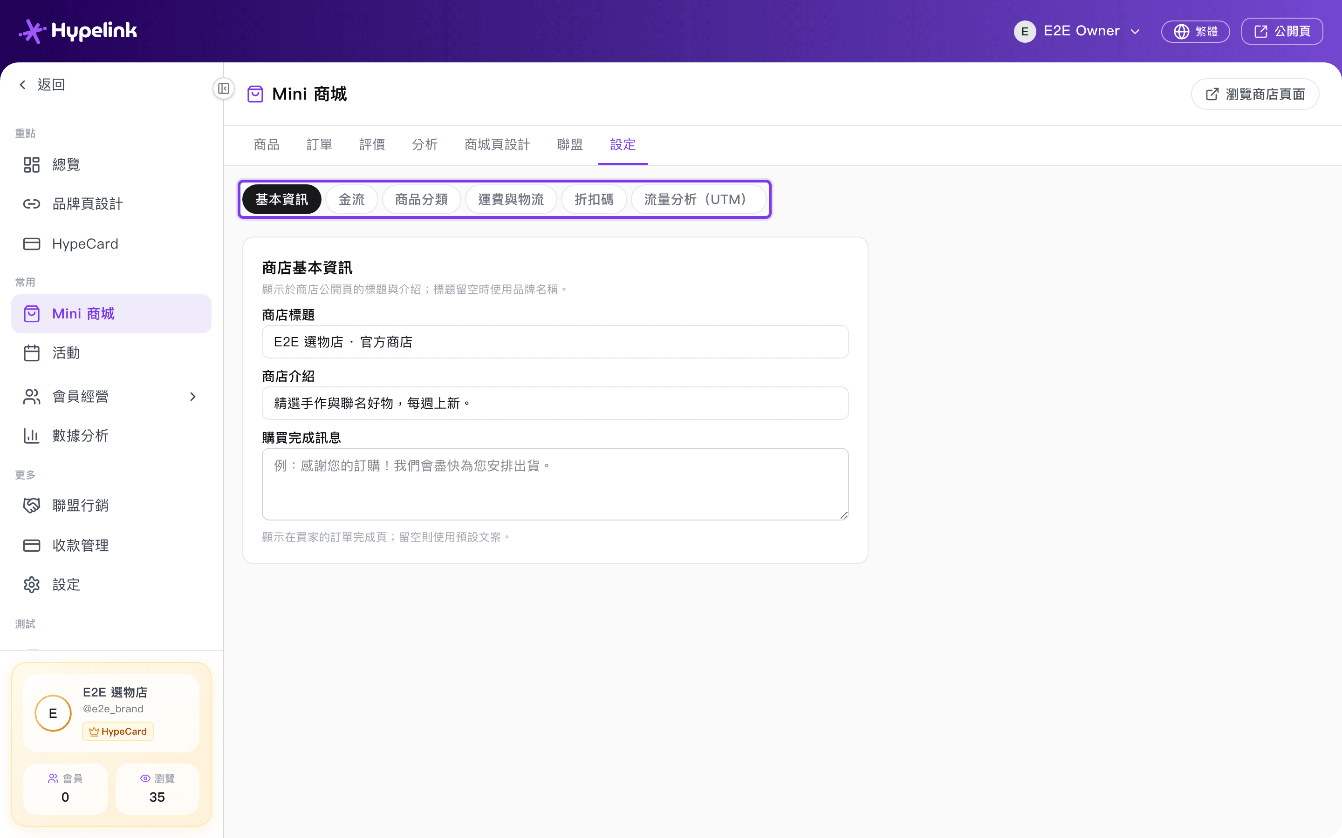Viewport: 1342px width, 838px height.
Task: Switch to the 聯盟 tab
Action: (569, 145)
